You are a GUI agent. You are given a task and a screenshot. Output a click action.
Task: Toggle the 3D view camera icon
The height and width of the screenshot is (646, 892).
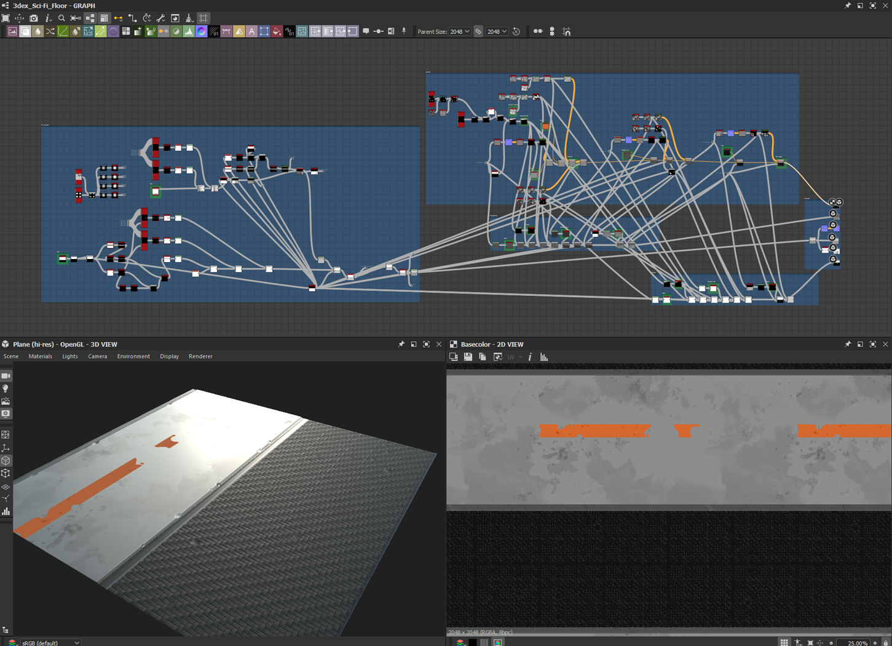click(6, 376)
